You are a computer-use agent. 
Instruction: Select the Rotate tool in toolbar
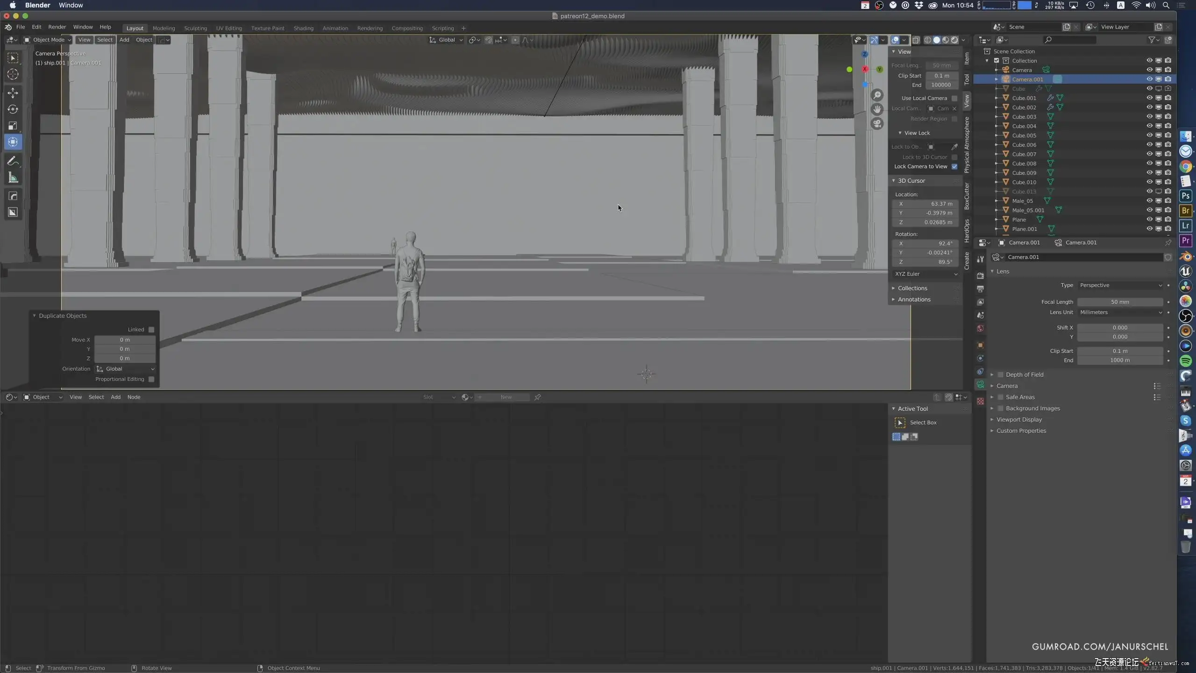point(13,109)
